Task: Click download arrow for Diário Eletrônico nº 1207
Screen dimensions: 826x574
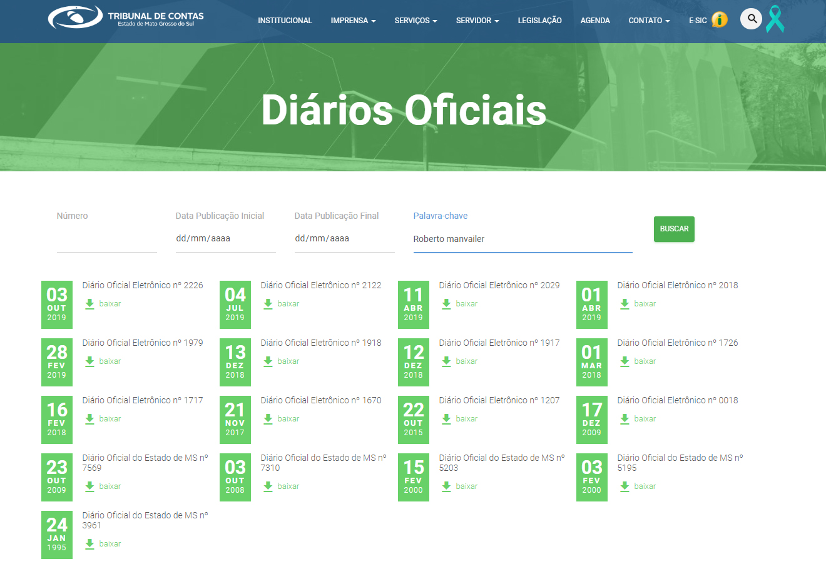Action: point(446,419)
